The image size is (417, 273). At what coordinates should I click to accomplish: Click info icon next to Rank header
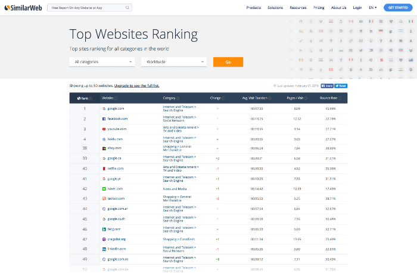[x=91, y=99]
